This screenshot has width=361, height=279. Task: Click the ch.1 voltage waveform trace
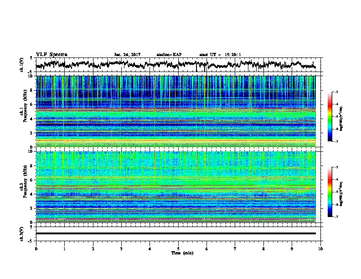[x=175, y=65]
